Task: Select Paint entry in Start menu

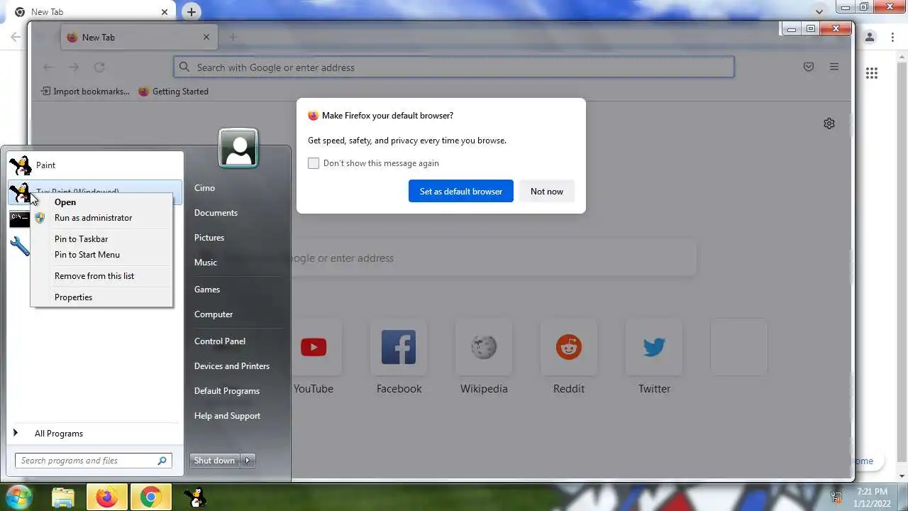Action: (95, 165)
